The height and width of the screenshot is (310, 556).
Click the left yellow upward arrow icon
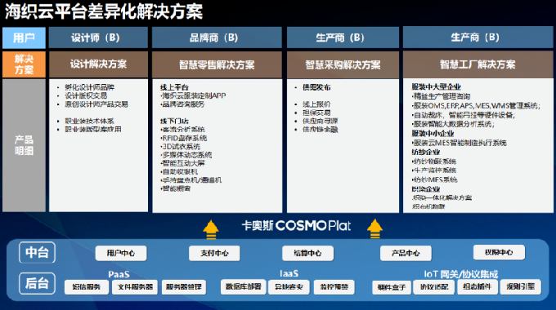[211, 230]
